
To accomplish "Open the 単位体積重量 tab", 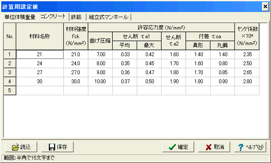I will 20,17.
